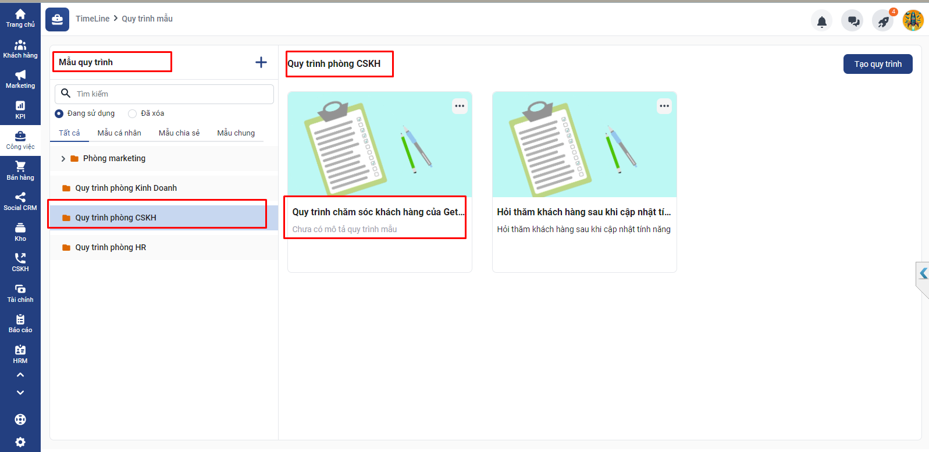Open Social CRM from sidebar
Screen dimensions: 929x452
click(20, 201)
